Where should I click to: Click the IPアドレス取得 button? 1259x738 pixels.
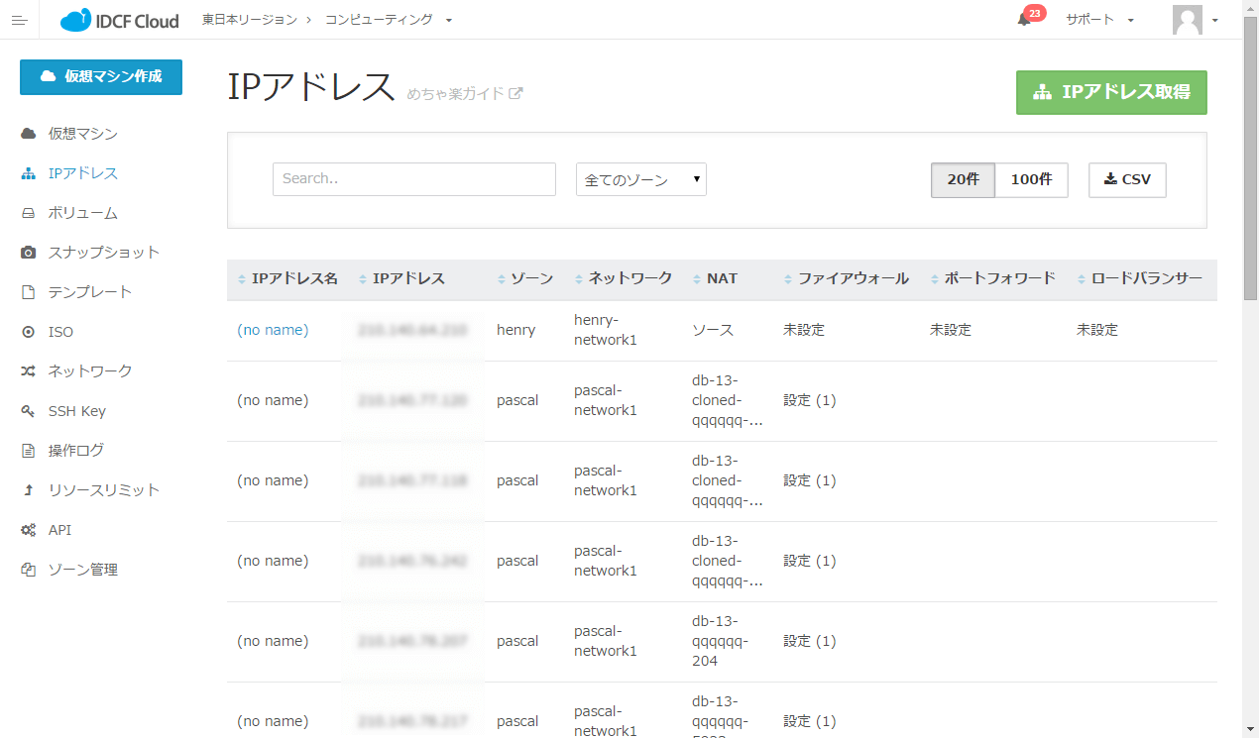point(1111,92)
